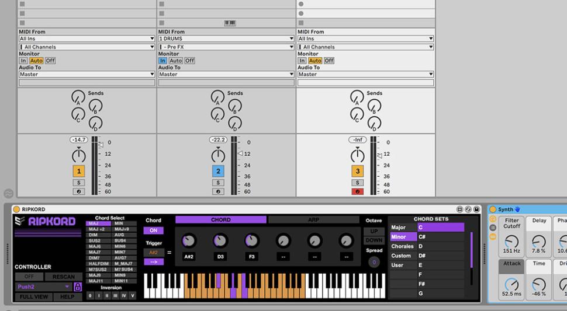Click the Filter Cutoff knob in Synth
Screen dimensions: 567x311
[x=511, y=241]
